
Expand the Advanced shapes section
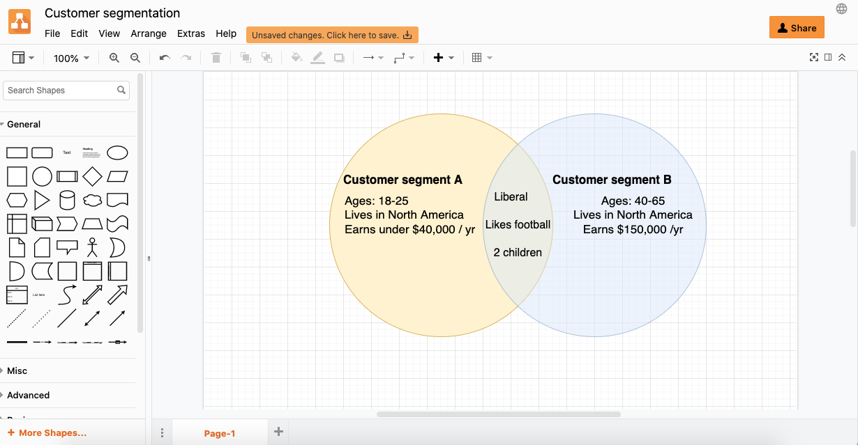pyautogui.click(x=28, y=395)
